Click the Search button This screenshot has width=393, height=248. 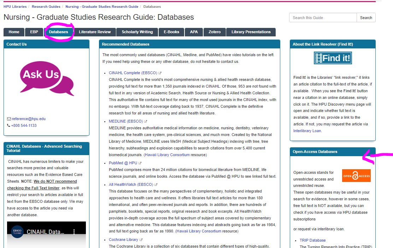click(x=366, y=18)
